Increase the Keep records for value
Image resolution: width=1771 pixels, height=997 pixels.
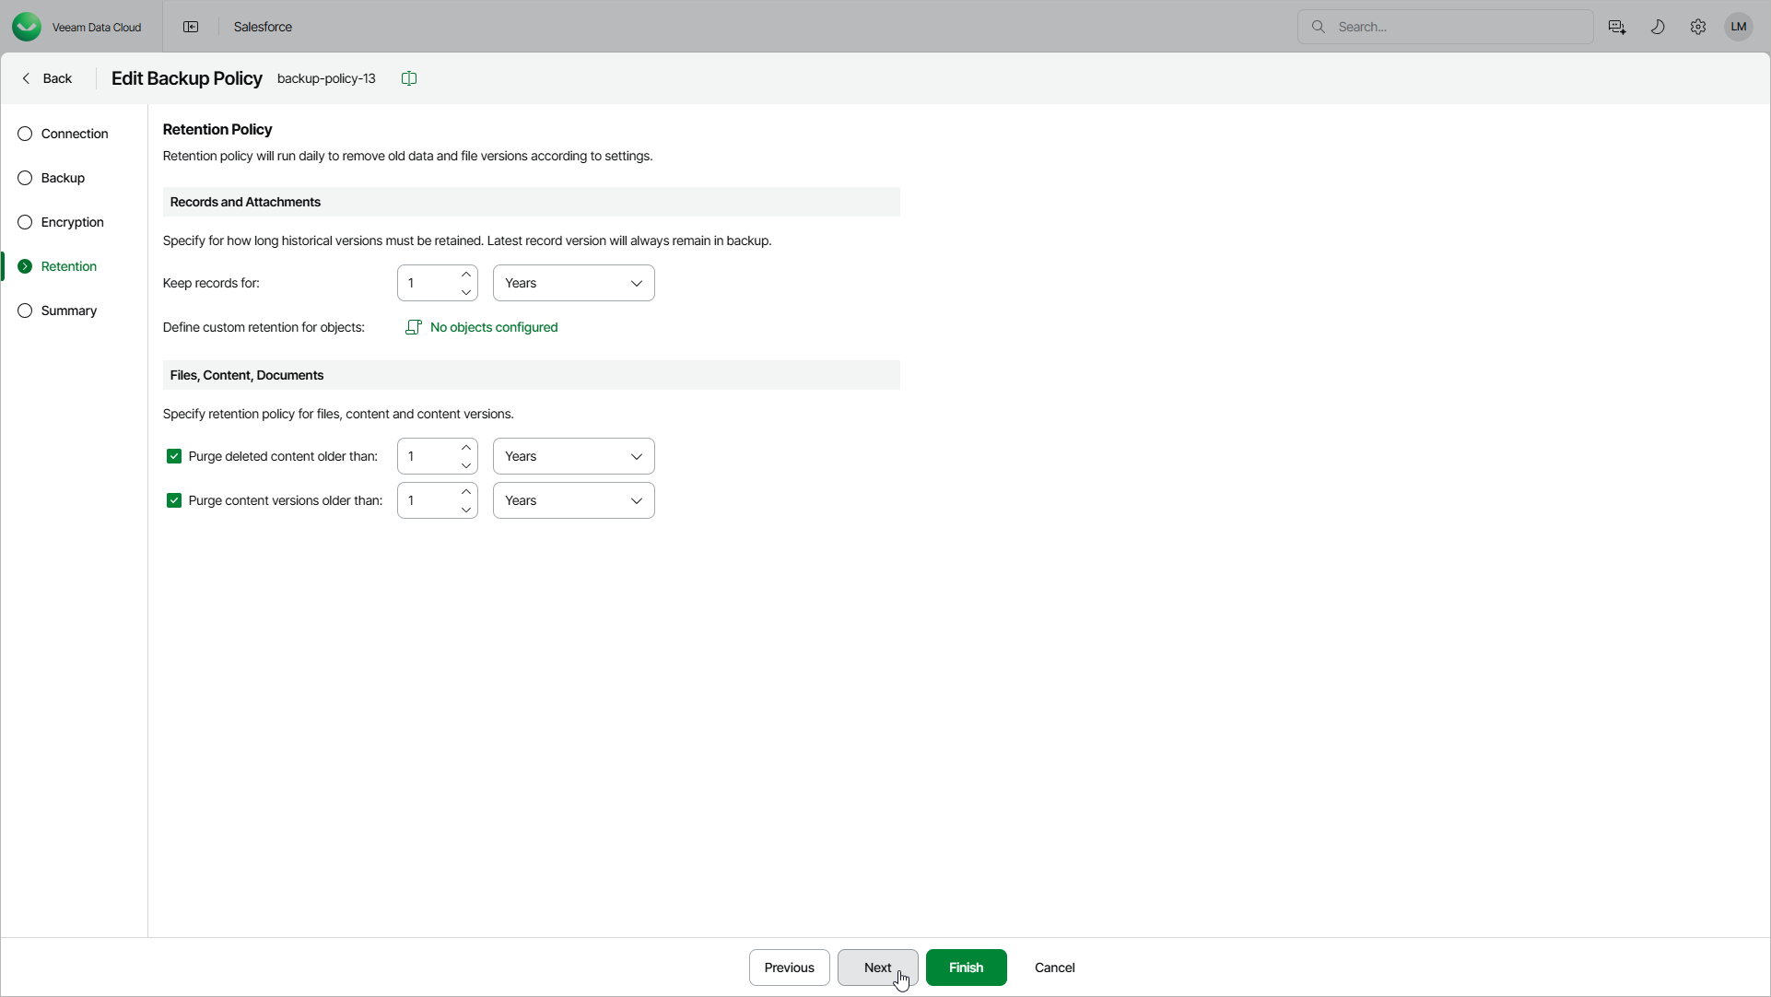tap(466, 275)
